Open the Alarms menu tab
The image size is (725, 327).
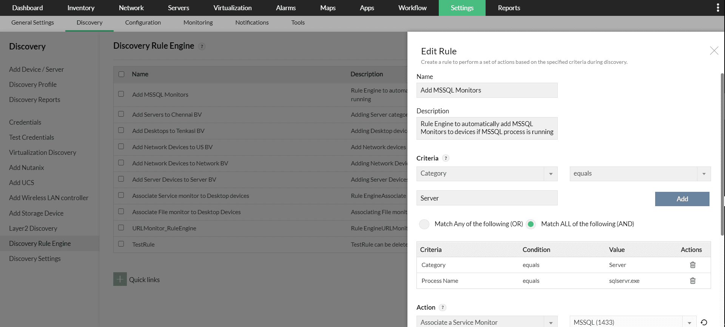(285, 8)
